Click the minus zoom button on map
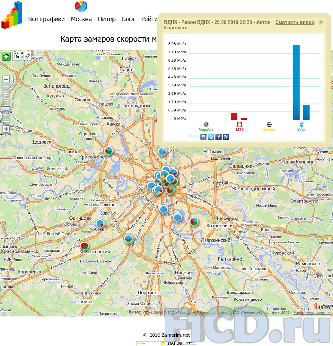The height and width of the screenshot is (346, 333). pyautogui.click(x=6, y=79)
